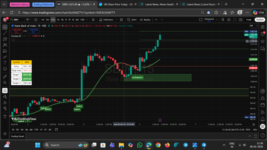The width and height of the screenshot is (267, 150).
Task: Expand the Unnamed layout dropdown
Action: coord(210,20)
